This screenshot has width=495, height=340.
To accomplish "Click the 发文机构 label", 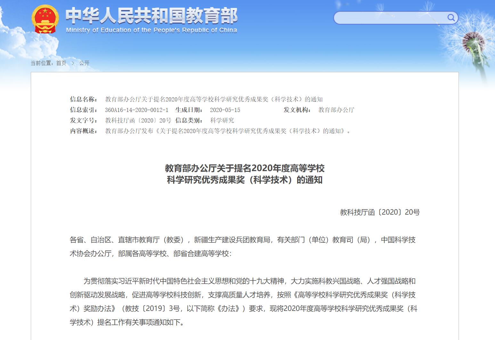I will [x=297, y=110].
